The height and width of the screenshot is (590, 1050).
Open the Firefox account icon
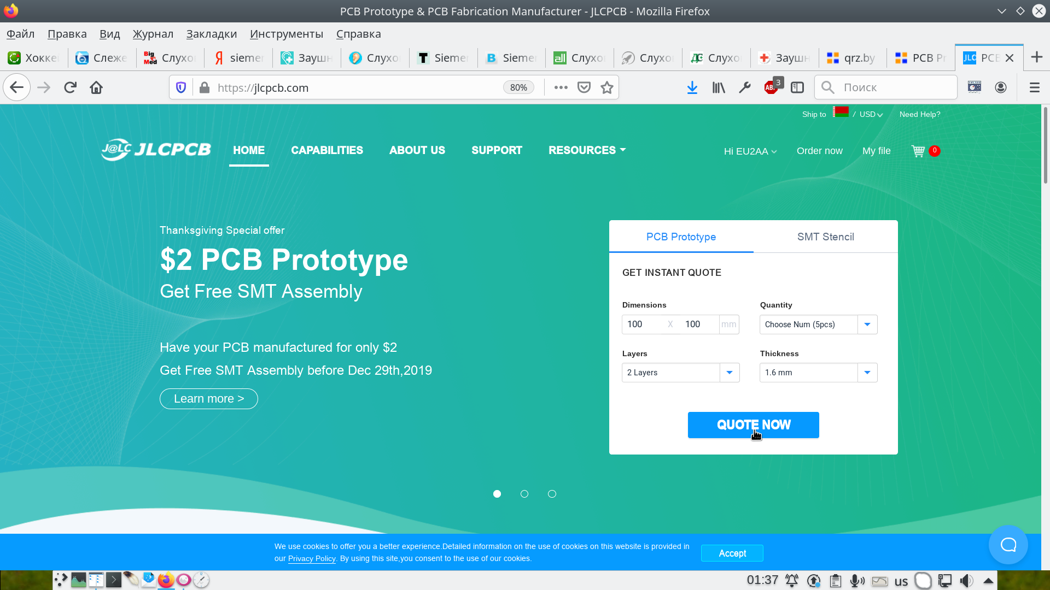pyautogui.click(x=1001, y=87)
